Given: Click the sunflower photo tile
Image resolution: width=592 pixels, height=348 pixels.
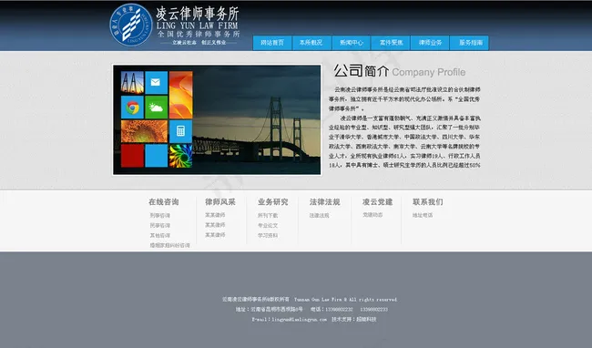Looking at the screenshot, I should [144, 131].
